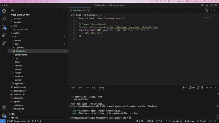The height and width of the screenshot is (123, 219).
Task: Toggle bottom panel layout icon
Action: 207,5
